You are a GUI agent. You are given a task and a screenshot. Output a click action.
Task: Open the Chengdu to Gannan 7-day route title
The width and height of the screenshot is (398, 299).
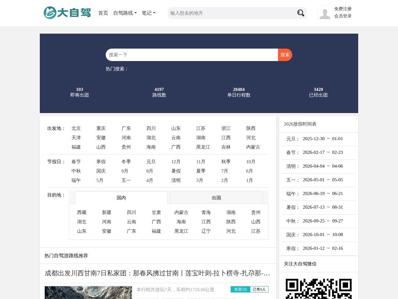(157, 273)
